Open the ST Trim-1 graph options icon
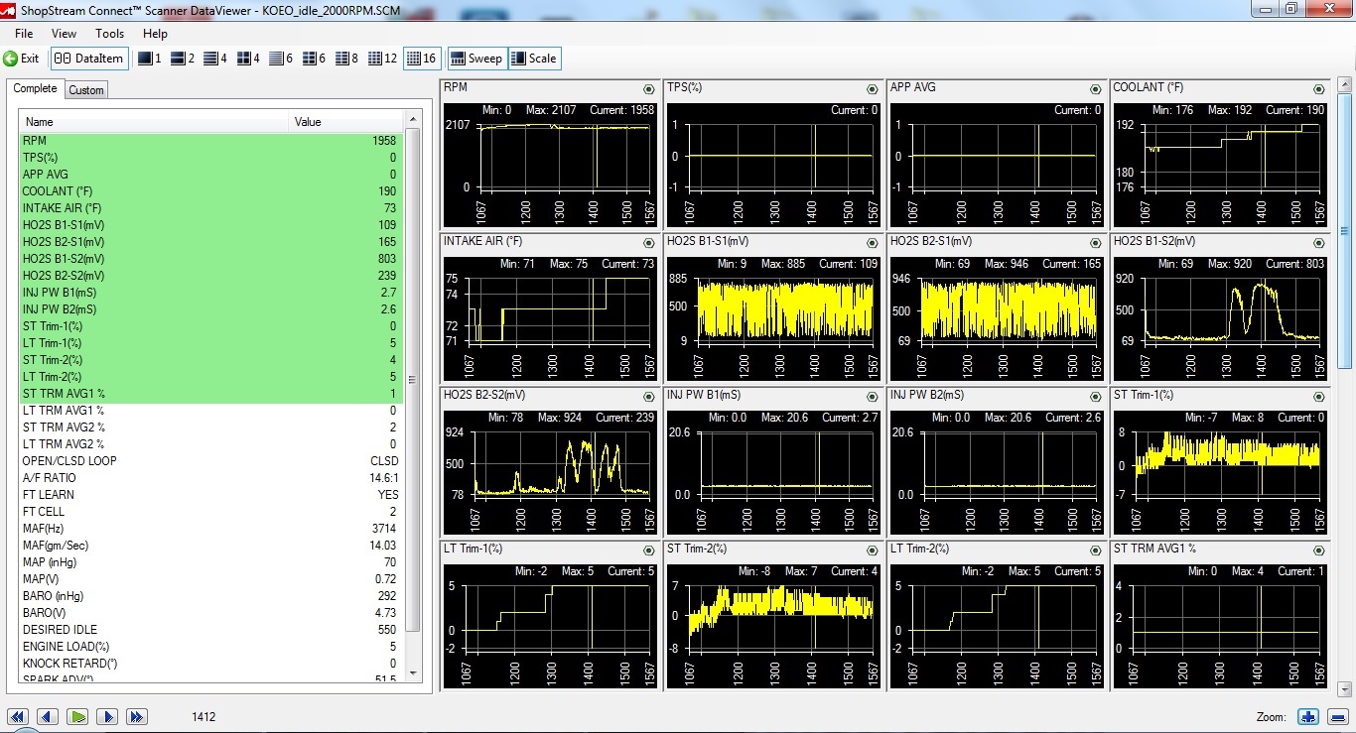 click(1319, 397)
